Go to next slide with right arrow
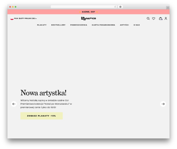 click(x=163, y=104)
